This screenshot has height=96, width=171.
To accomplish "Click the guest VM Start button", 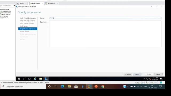I will tap(19, 79).
